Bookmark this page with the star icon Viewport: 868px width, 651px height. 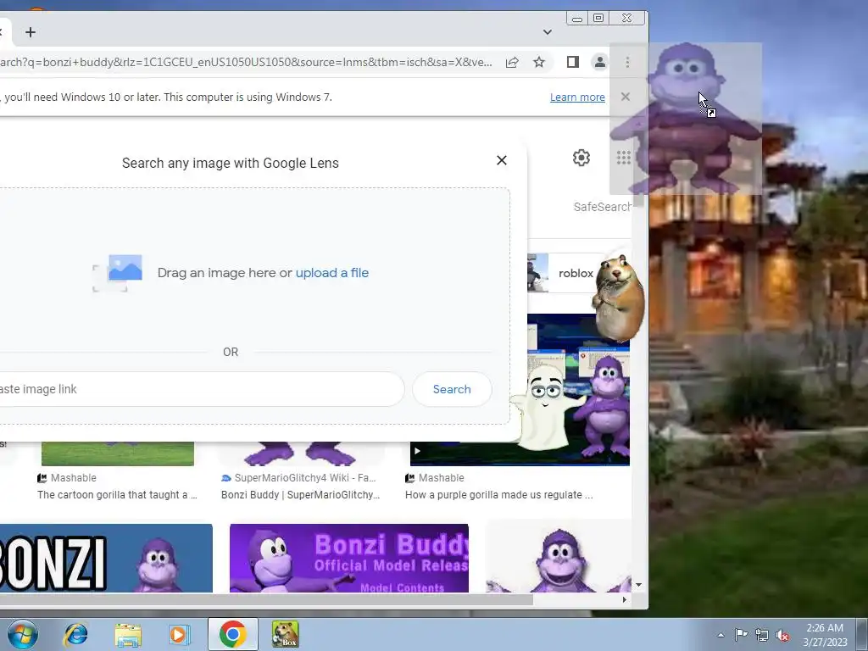click(x=539, y=62)
